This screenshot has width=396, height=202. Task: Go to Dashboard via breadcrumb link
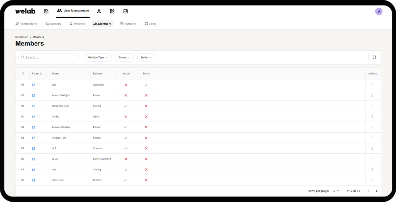[x=22, y=37]
